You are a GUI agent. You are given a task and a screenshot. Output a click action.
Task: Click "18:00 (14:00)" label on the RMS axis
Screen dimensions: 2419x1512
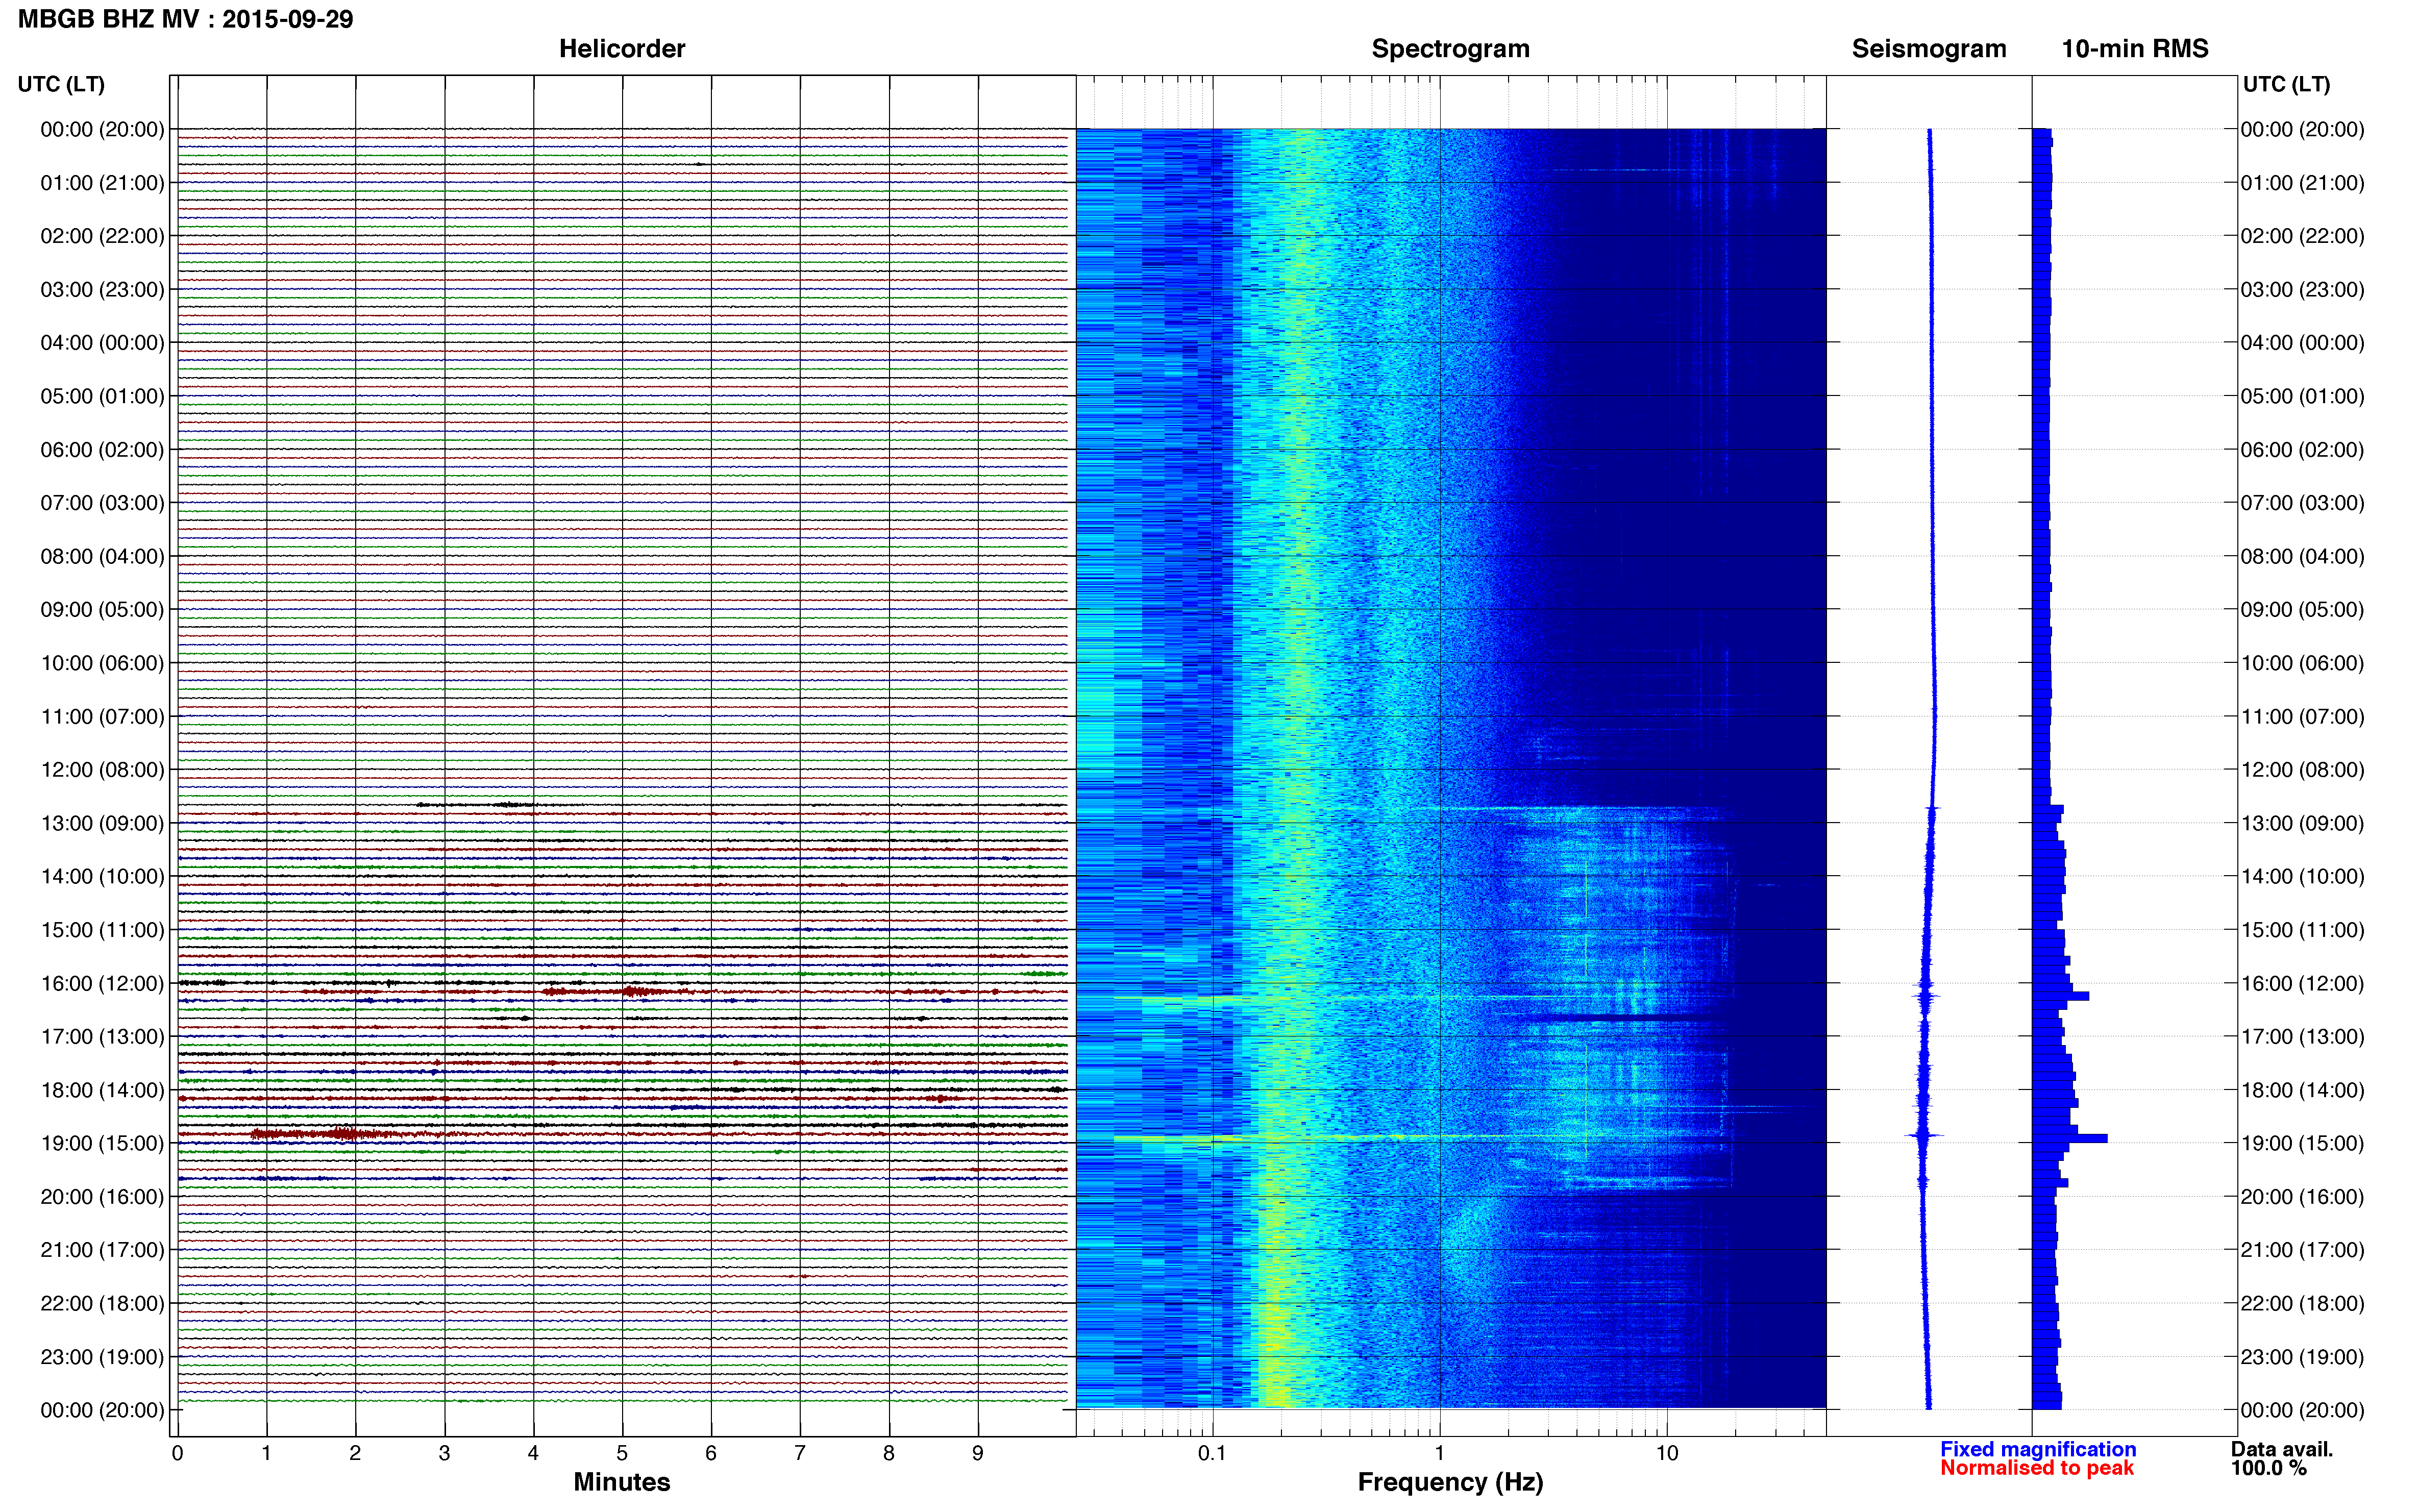tap(2302, 1090)
